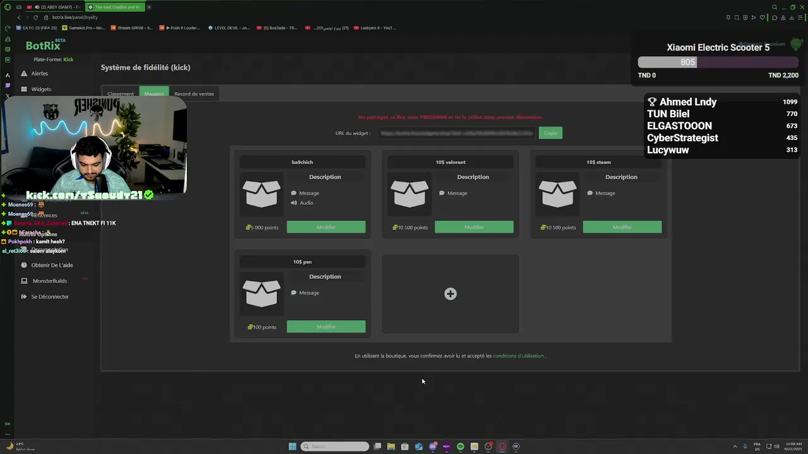Screen dimensions: 808x454
Task: Open a new browser tab
Action: 149,7
